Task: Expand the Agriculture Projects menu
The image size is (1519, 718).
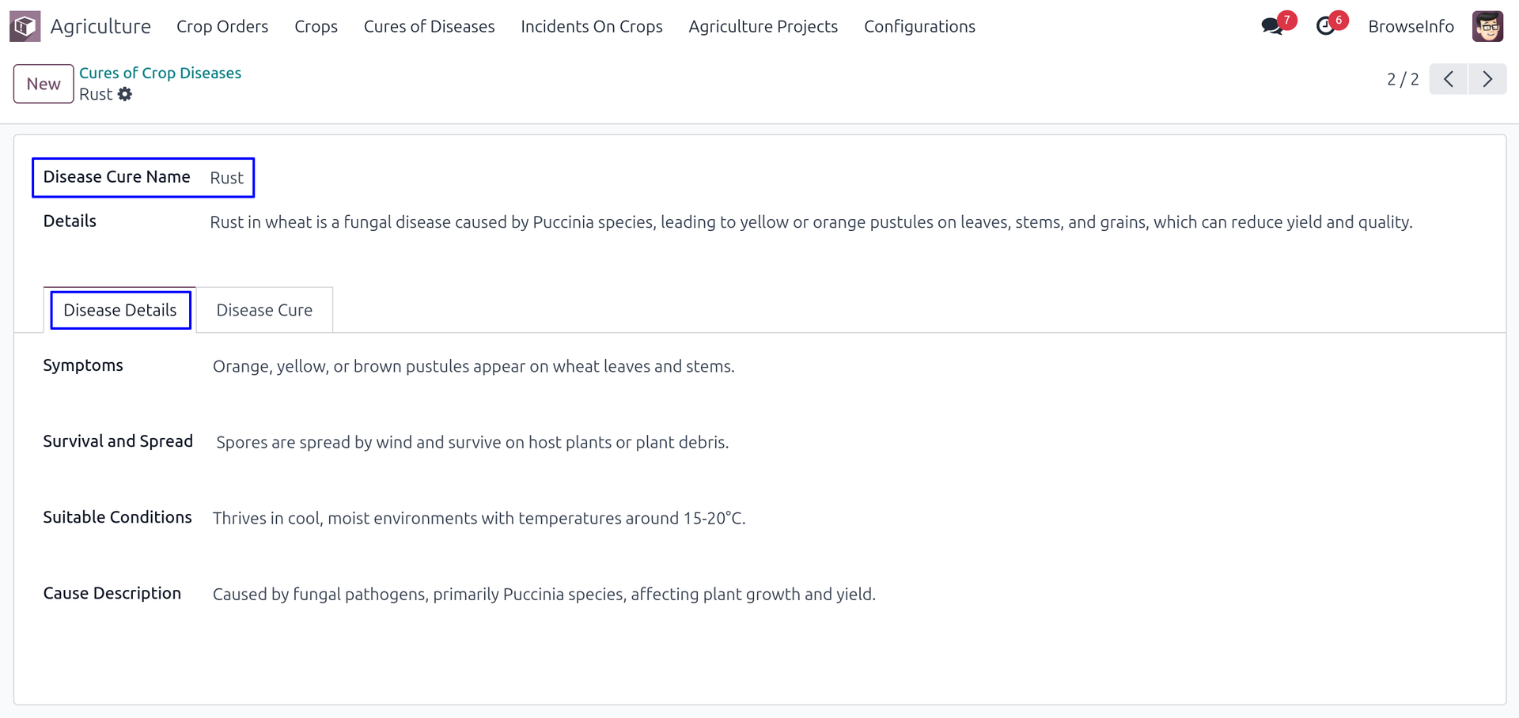Action: [x=763, y=26]
